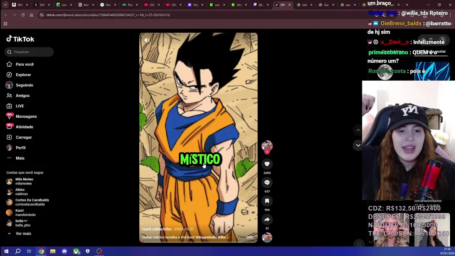455x256 pixels.
Task: Open the apps grid in bookmarks bar
Action: tap(5, 24)
